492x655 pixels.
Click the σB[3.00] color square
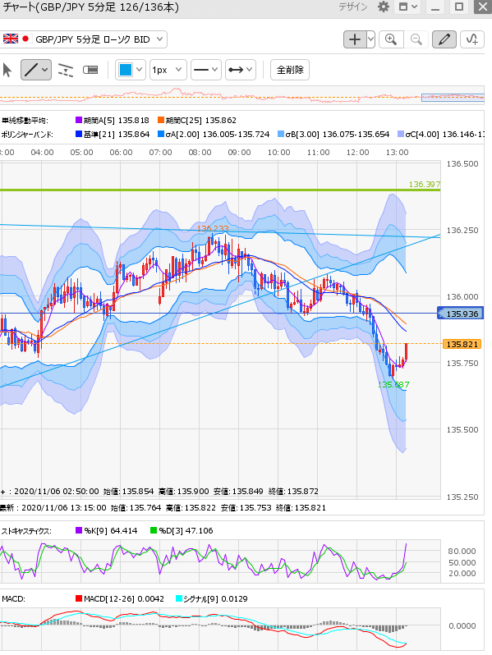281,134
